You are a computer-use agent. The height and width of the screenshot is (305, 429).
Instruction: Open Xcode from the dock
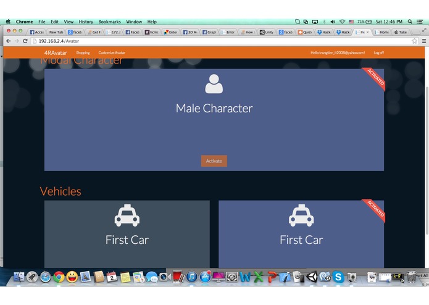pos(285,277)
